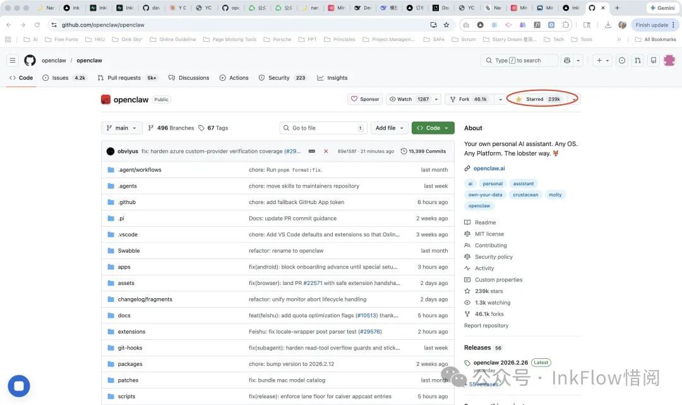682x405 pixels.
Task: Open a new browser tab
Action: pyautogui.click(x=617, y=8)
